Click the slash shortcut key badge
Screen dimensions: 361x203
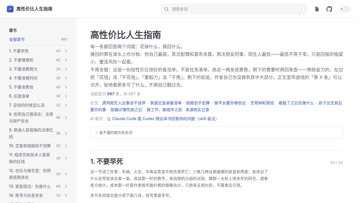pos(302,9)
